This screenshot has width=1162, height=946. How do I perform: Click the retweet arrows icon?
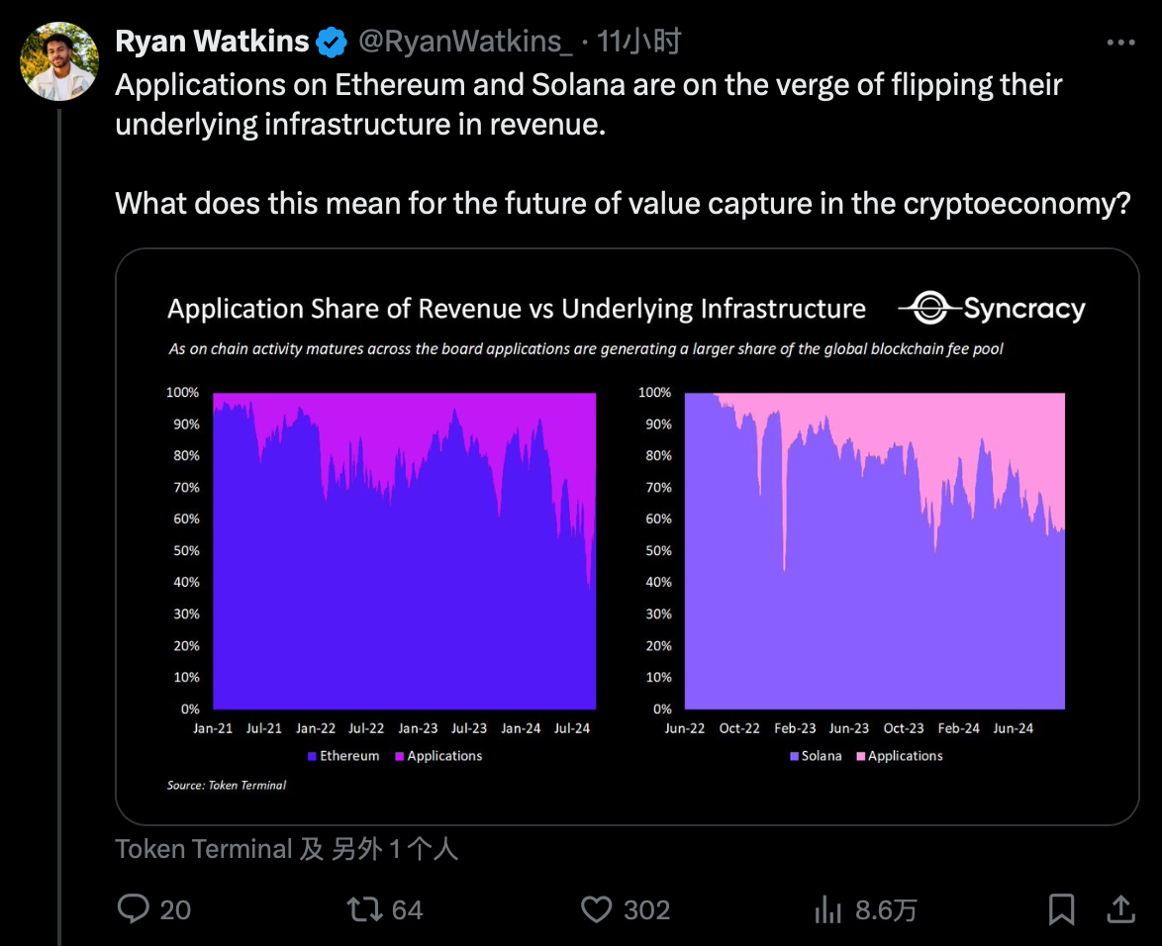363,909
